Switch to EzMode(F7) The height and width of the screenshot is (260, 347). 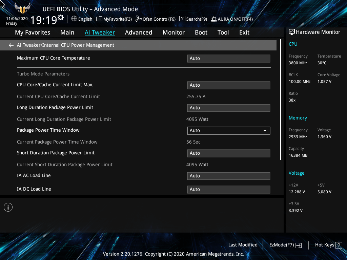[285, 245]
